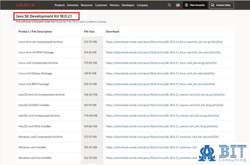Open the Industries menu

[73, 5]
